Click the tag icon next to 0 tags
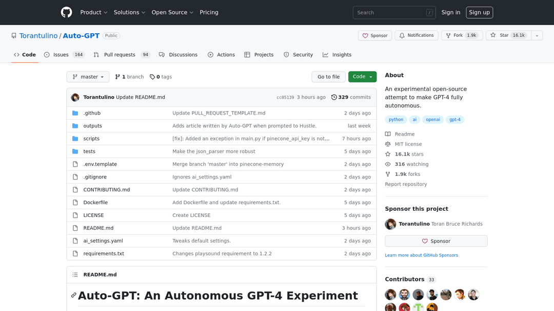This screenshot has height=311, width=554. [152, 77]
